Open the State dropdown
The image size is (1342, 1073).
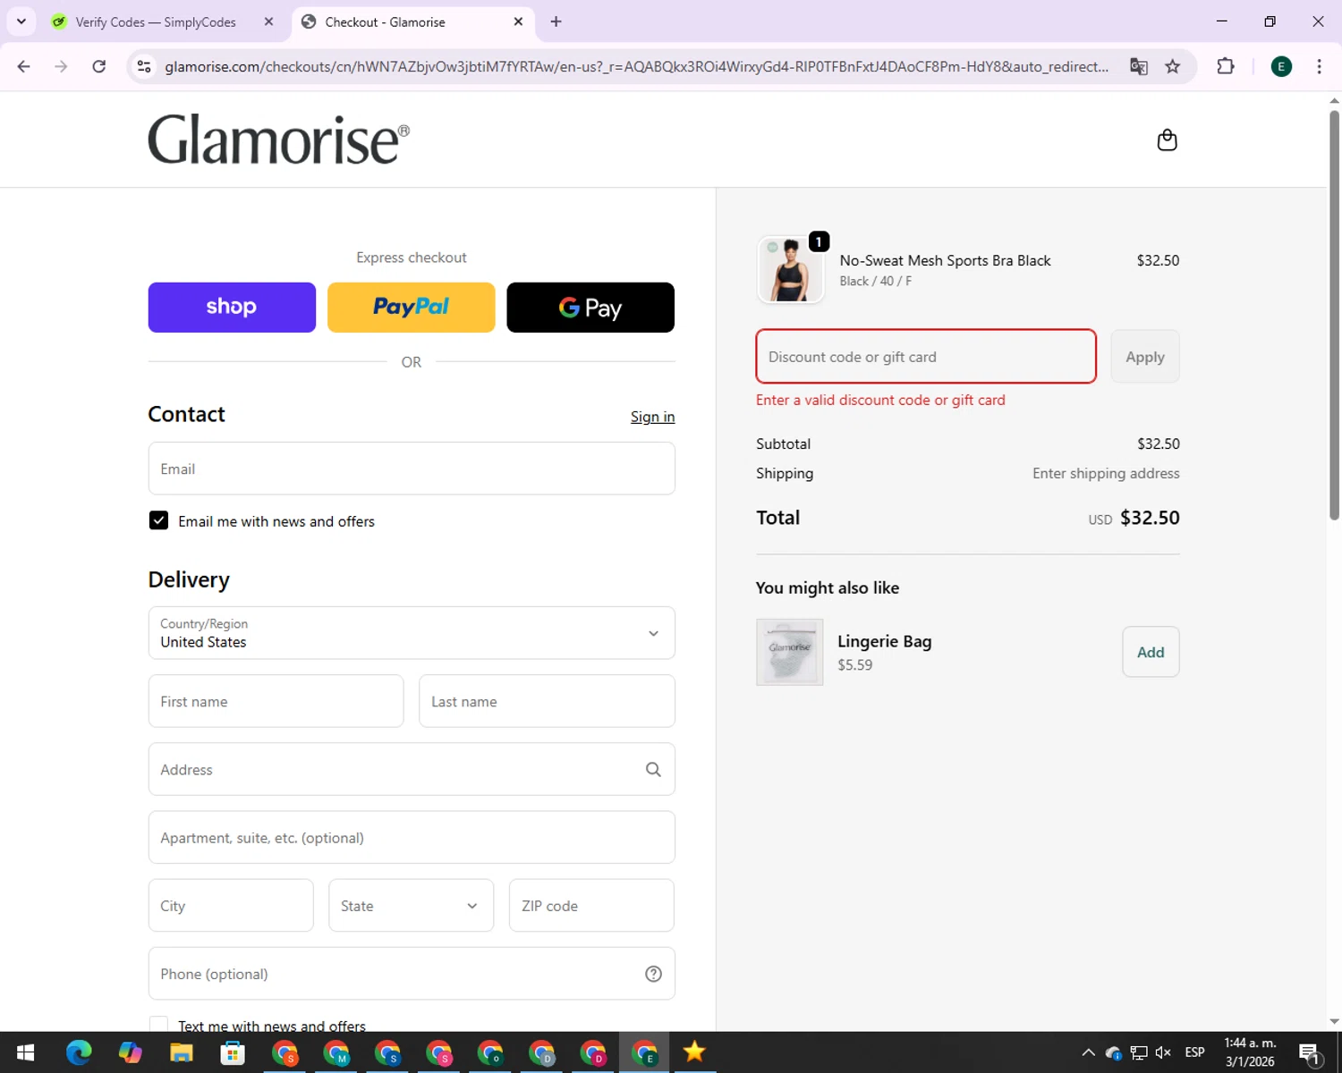[x=411, y=905]
